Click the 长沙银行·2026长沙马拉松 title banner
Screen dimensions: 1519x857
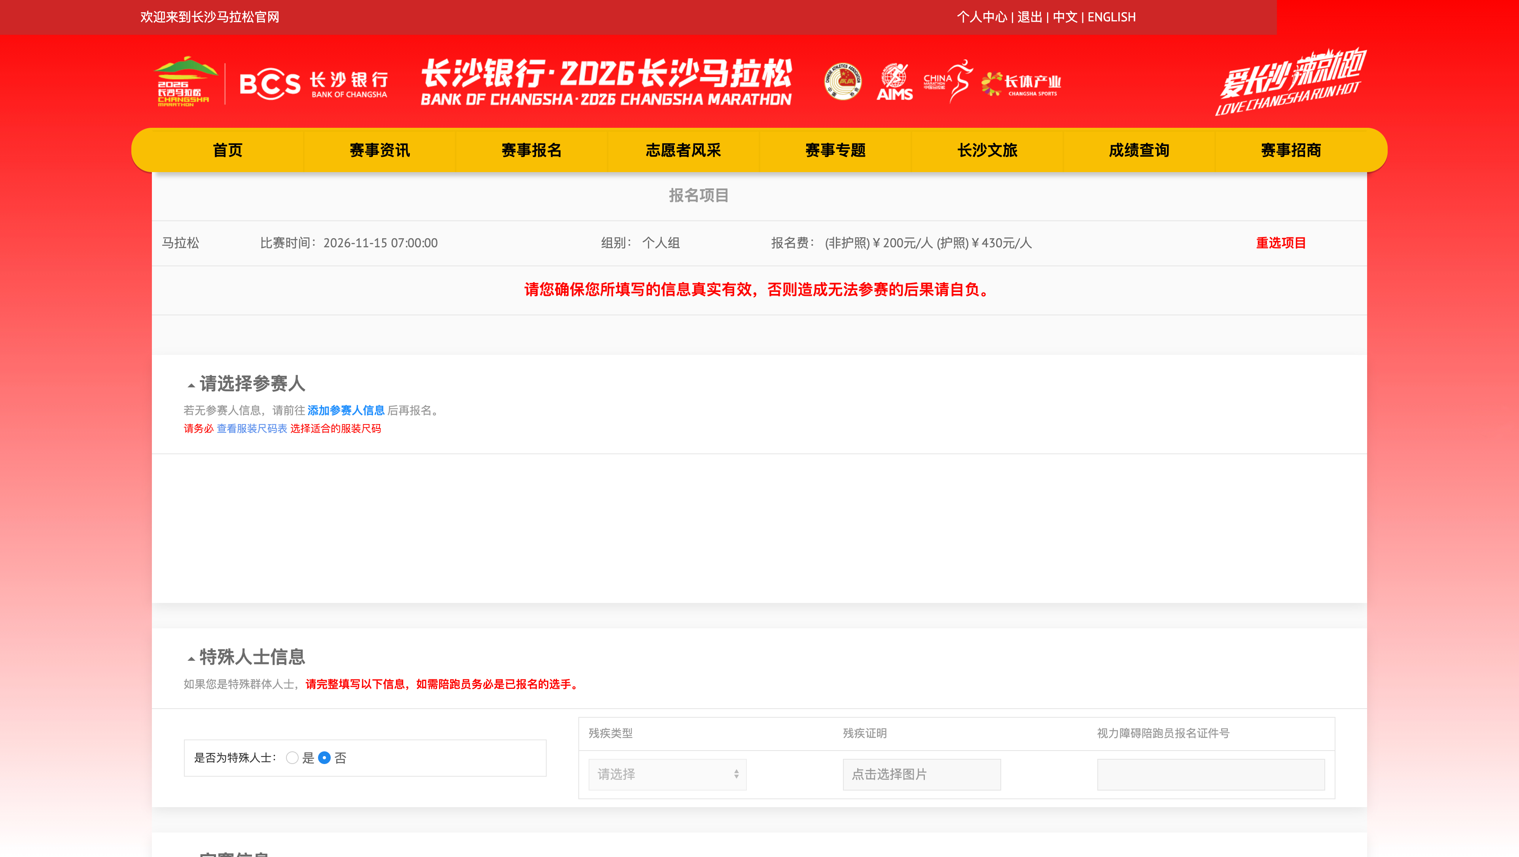[x=606, y=83]
